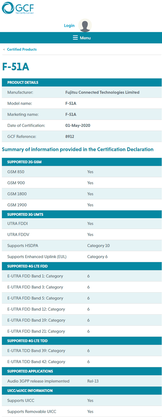Click the Audio 3GPP release Rel-13 value

pos(93,381)
